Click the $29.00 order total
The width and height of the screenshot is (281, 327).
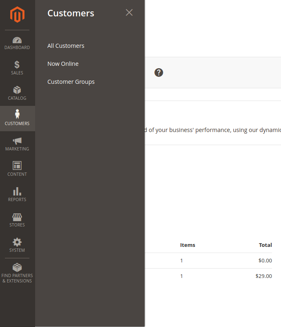(x=264, y=276)
